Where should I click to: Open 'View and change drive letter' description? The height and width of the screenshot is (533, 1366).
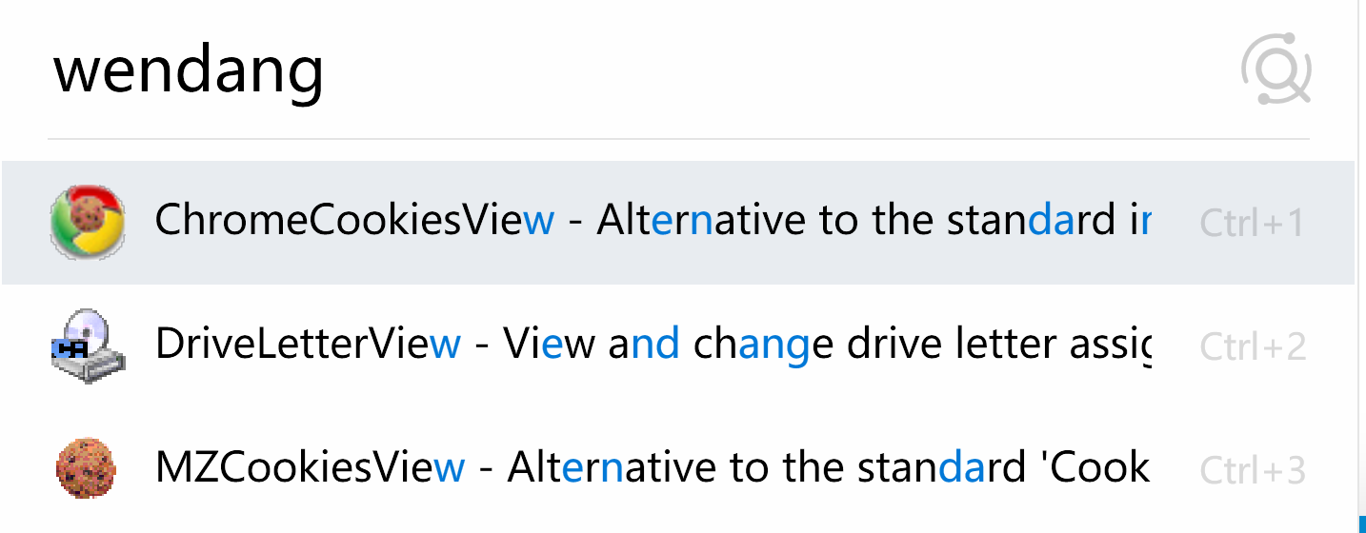(827, 344)
